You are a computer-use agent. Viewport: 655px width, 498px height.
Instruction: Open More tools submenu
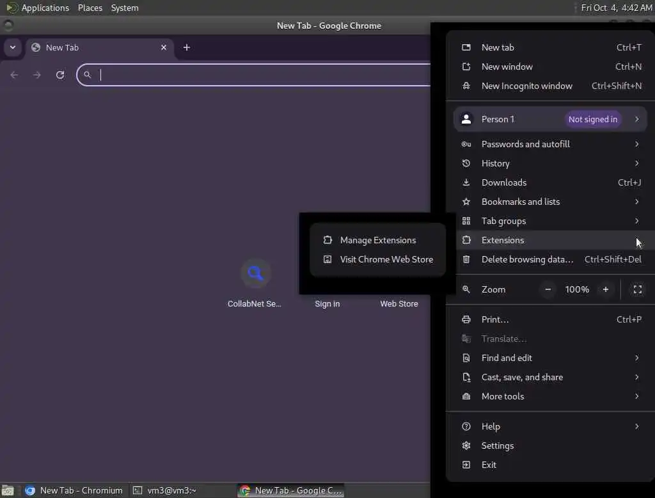(551, 397)
